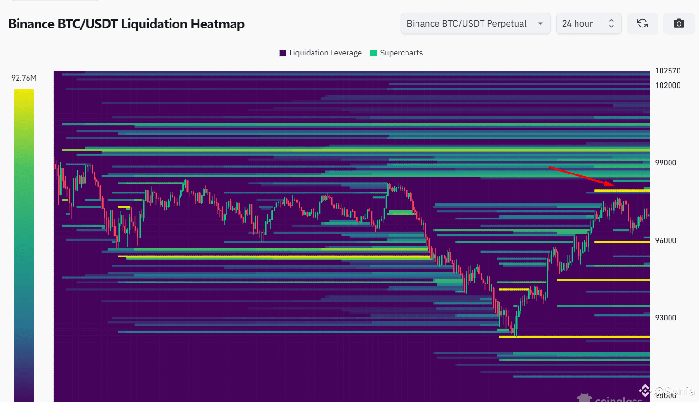
Task: Click the 102000 price axis label
Action: tap(668, 85)
